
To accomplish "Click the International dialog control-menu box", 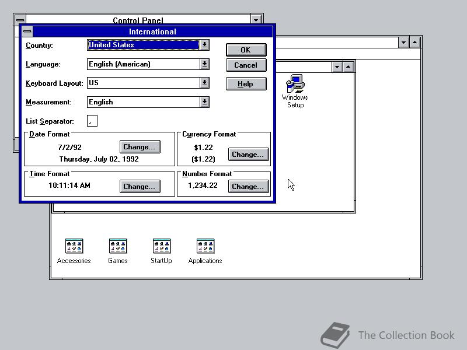I will coord(27,31).
